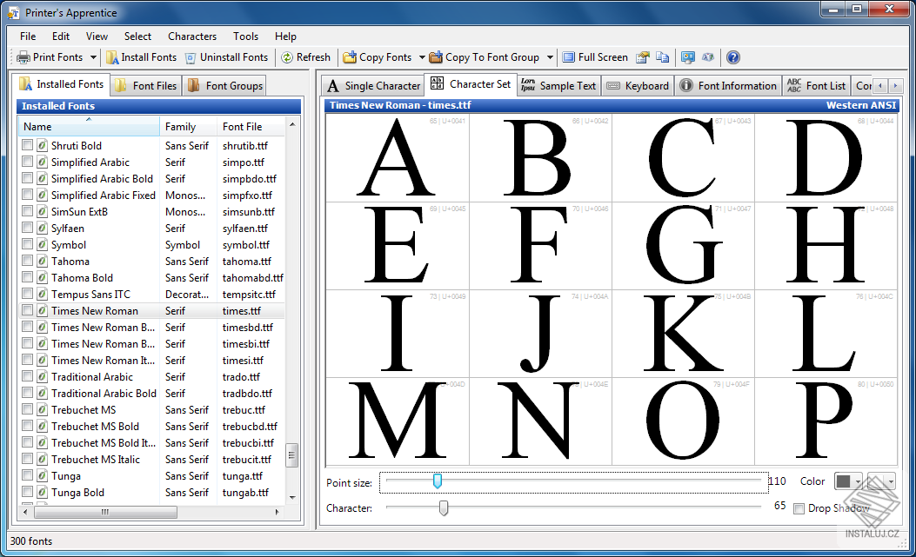
Task: Sort the list by the Font File column header
Action: (251, 127)
